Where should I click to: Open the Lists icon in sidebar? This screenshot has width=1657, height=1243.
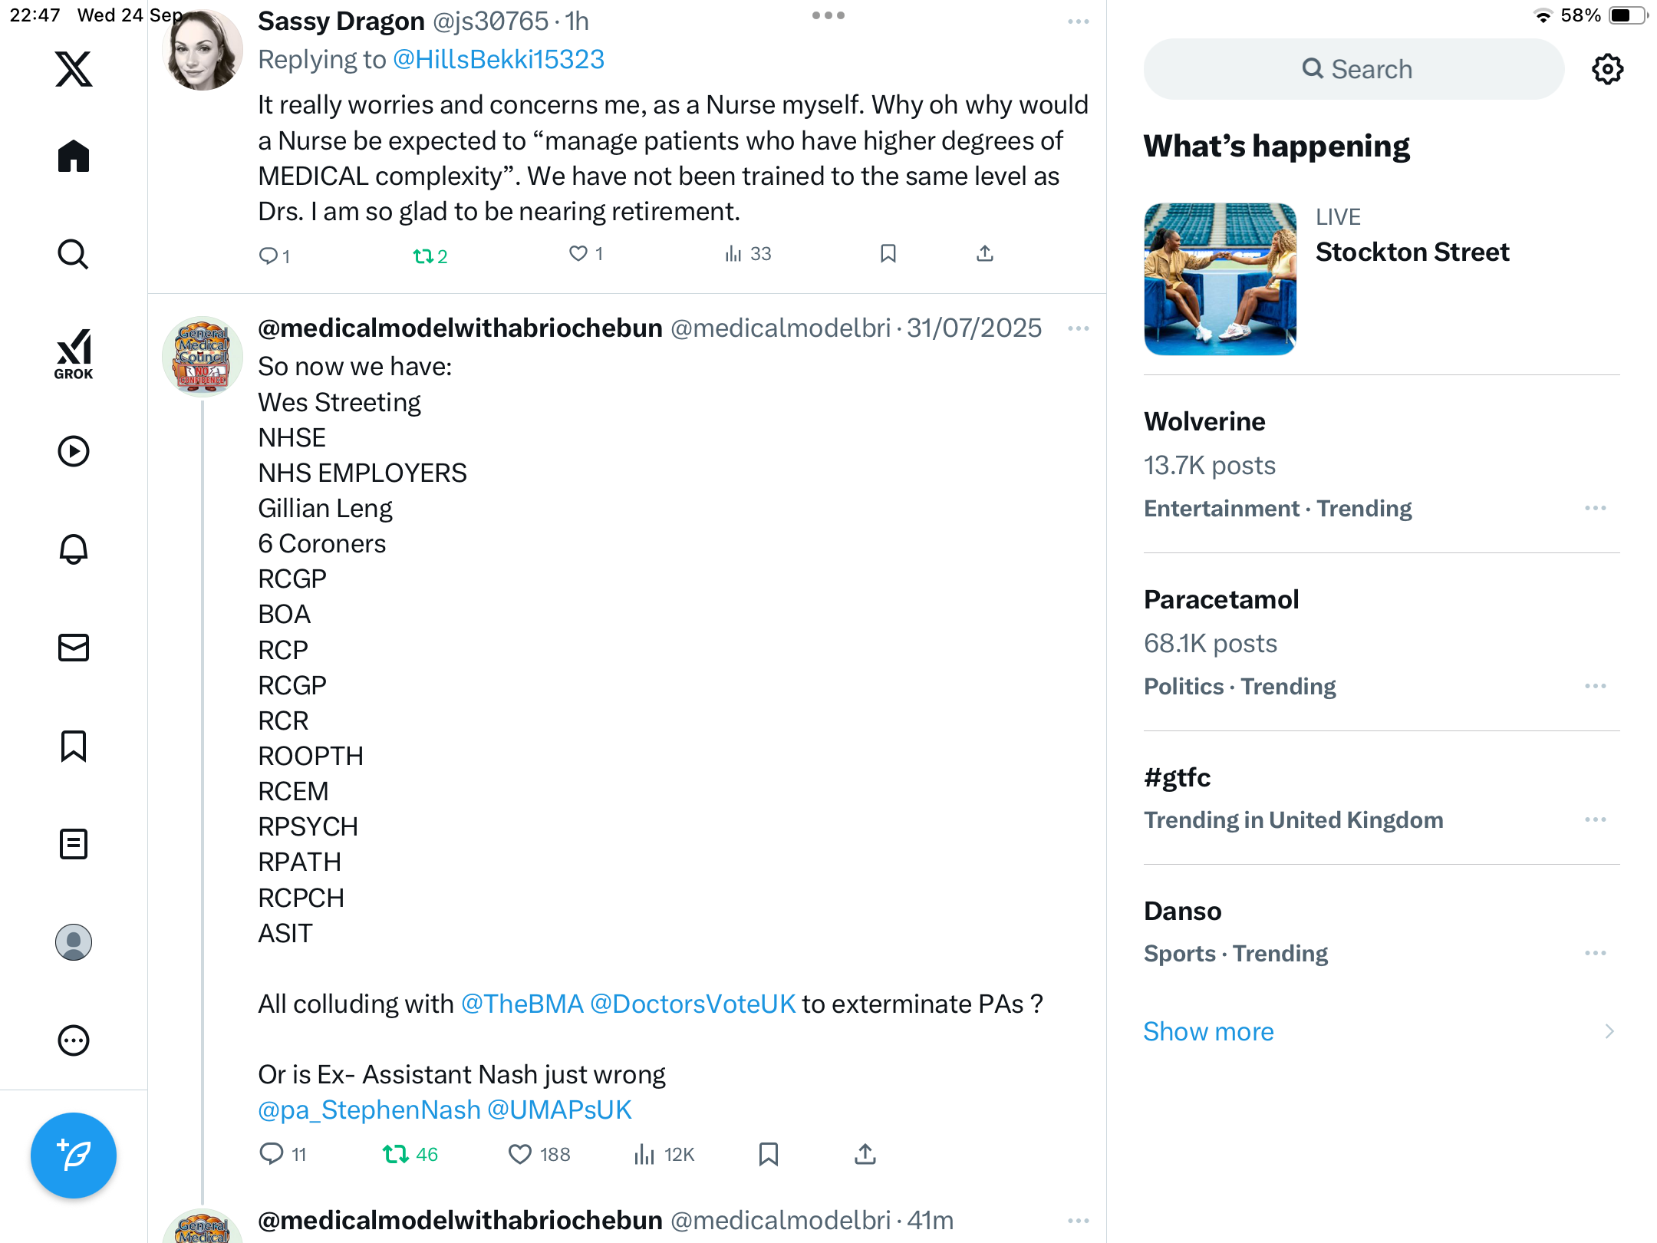point(74,844)
